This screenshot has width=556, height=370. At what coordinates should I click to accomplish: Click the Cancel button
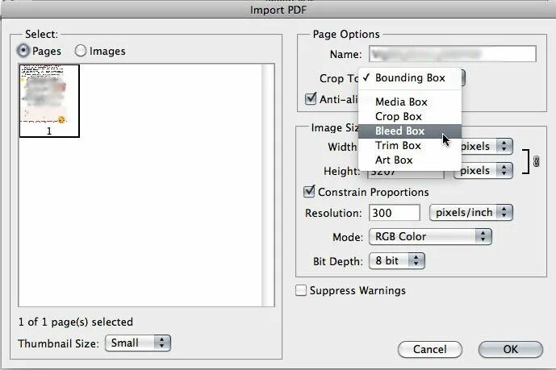429,349
